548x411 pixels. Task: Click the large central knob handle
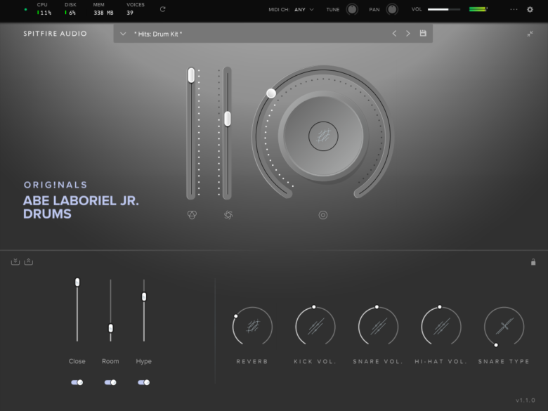pos(271,93)
